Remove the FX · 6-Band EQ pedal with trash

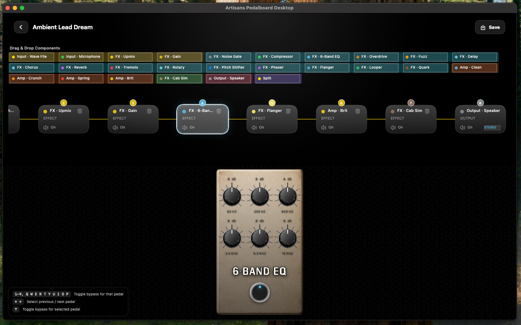tap(219, 111)
